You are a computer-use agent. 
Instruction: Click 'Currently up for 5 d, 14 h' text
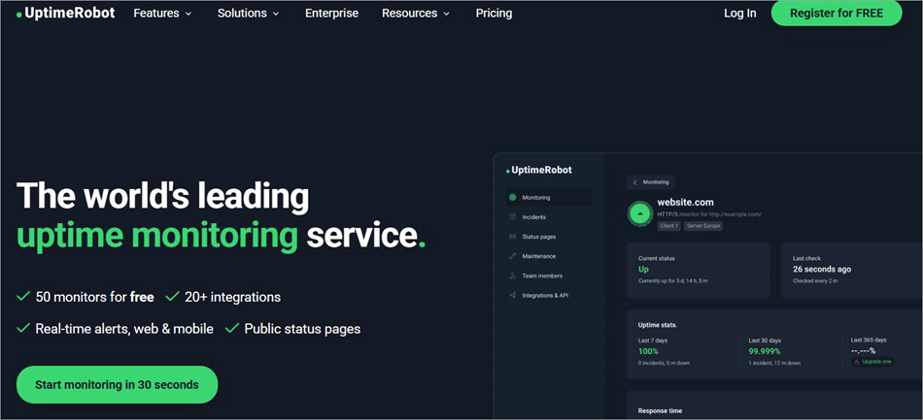click(x=673, y=281)
